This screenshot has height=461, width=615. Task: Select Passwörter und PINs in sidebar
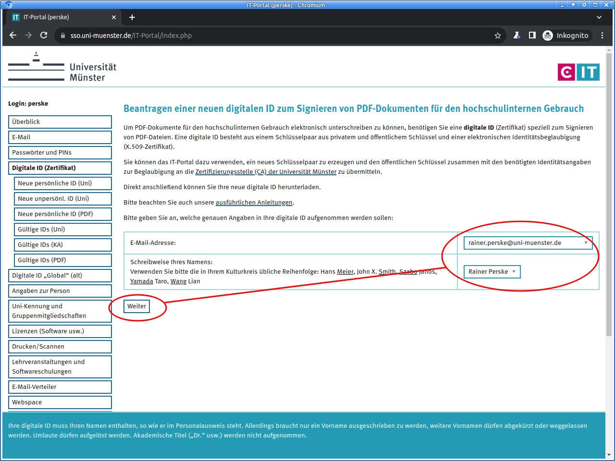pos(60,153)
